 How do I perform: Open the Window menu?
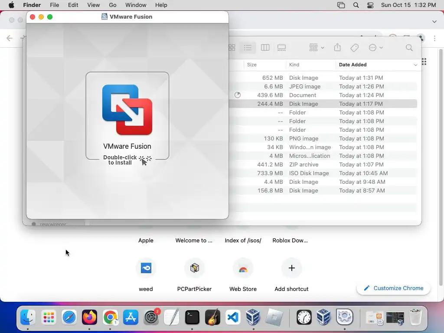click(x=136, y=5)
